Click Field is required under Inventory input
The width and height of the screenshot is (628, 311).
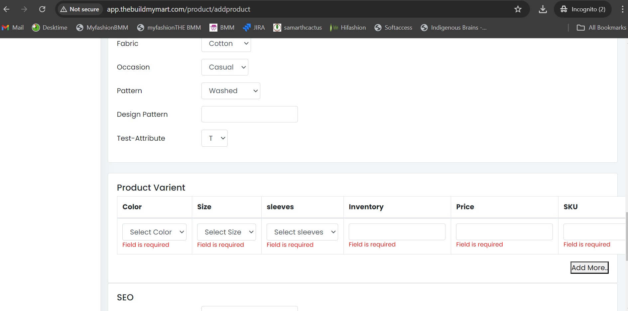tap(372, 244)
